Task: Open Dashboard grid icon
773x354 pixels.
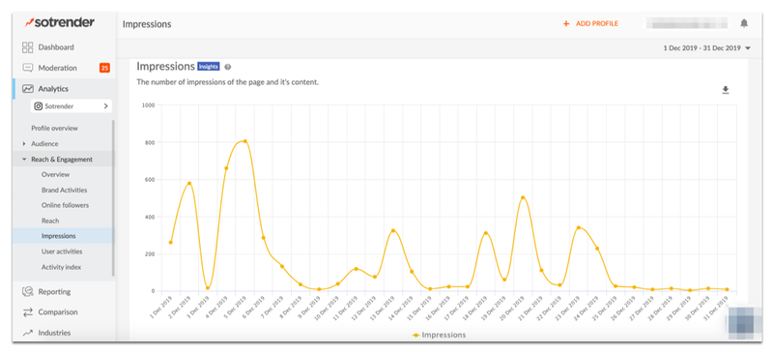Action: (28, 47)
